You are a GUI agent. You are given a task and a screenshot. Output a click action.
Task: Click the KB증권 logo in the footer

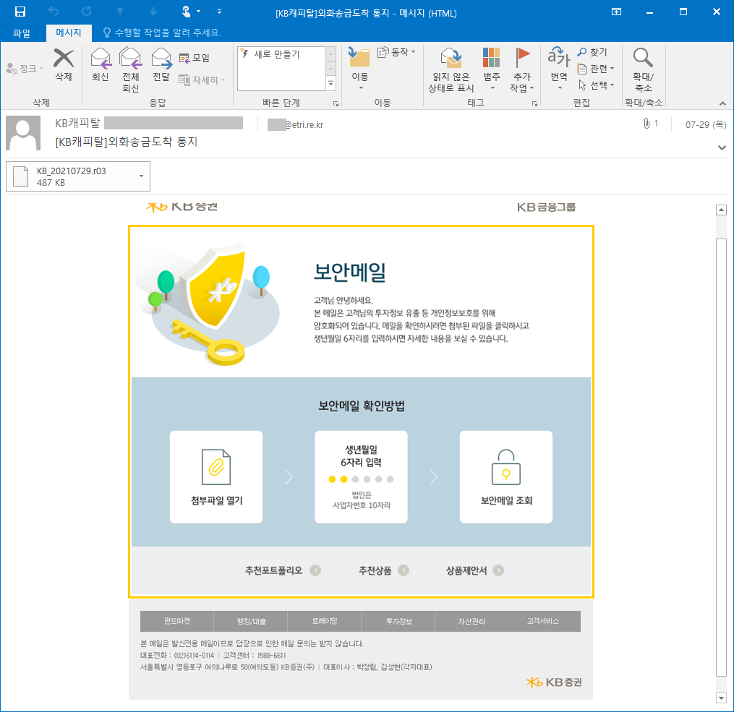click(554, 682)
